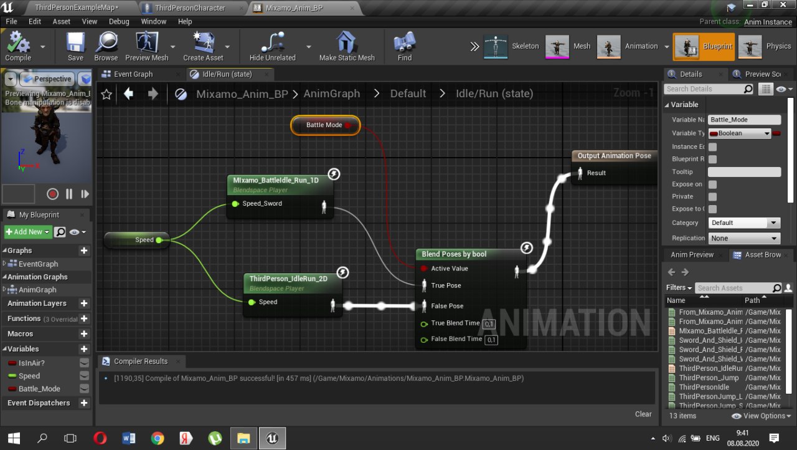Open Details property matrix grid icon
The height and width of the screenshot is (450, 797).
click(x=766, y=89)
